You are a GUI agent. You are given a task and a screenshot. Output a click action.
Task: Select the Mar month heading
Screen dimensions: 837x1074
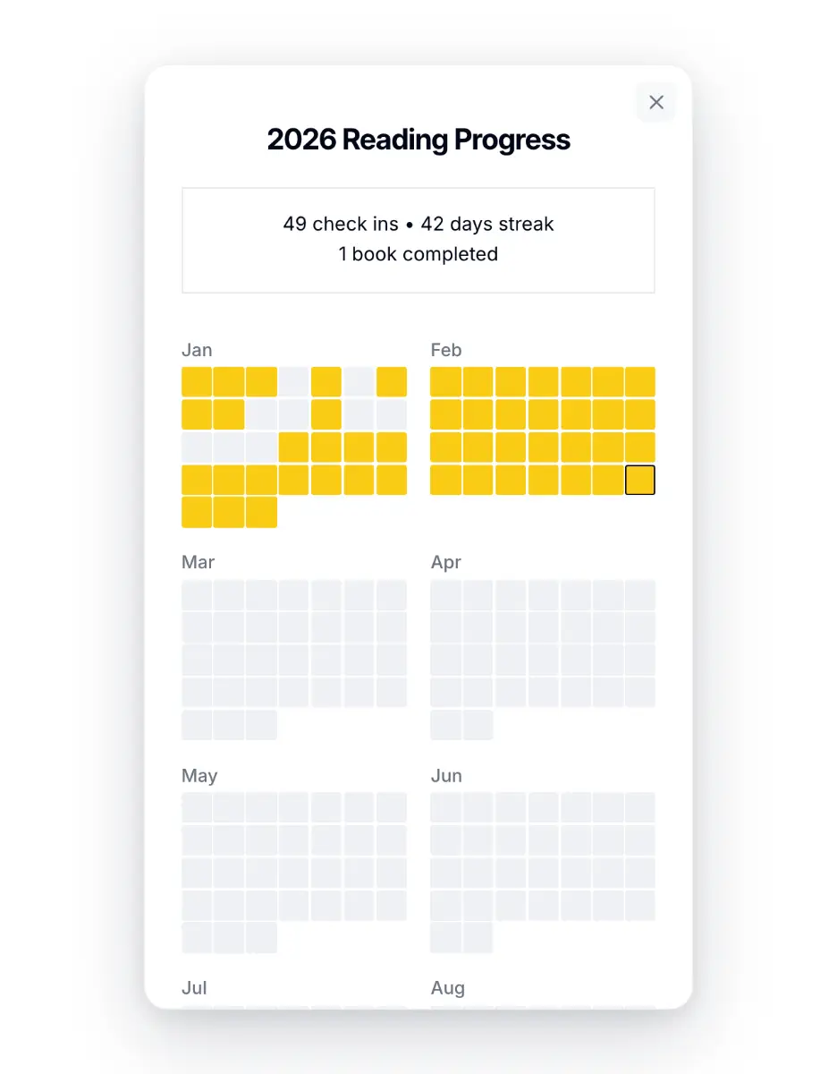[x=199, y=562]
